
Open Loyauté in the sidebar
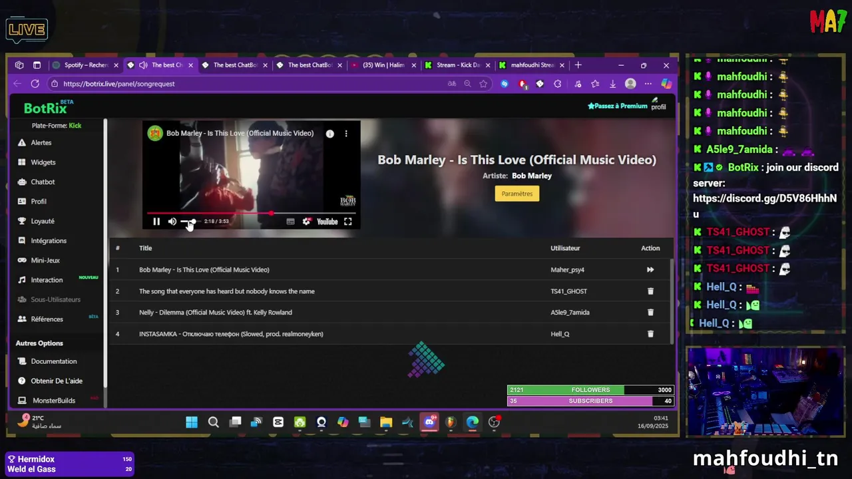point(43,221)
